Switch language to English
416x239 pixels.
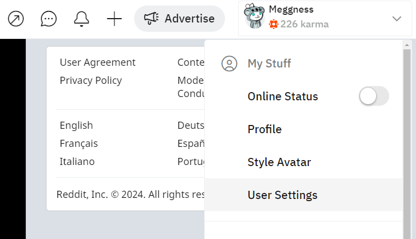76,126
